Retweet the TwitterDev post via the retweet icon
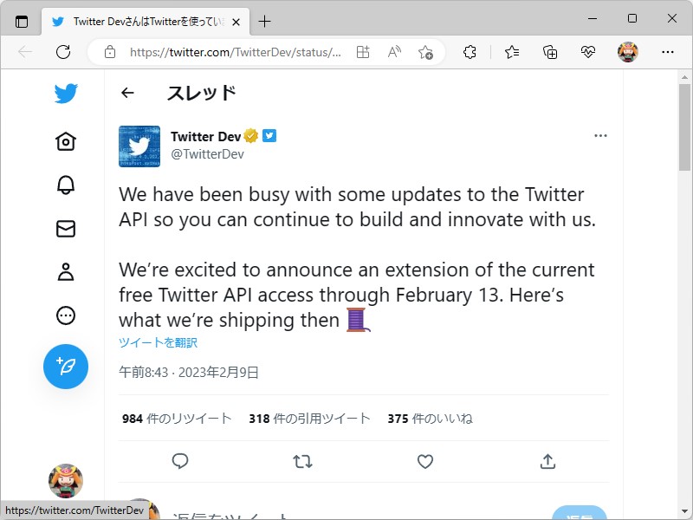Viewport: 693px width, 520px height. [302, 461]
